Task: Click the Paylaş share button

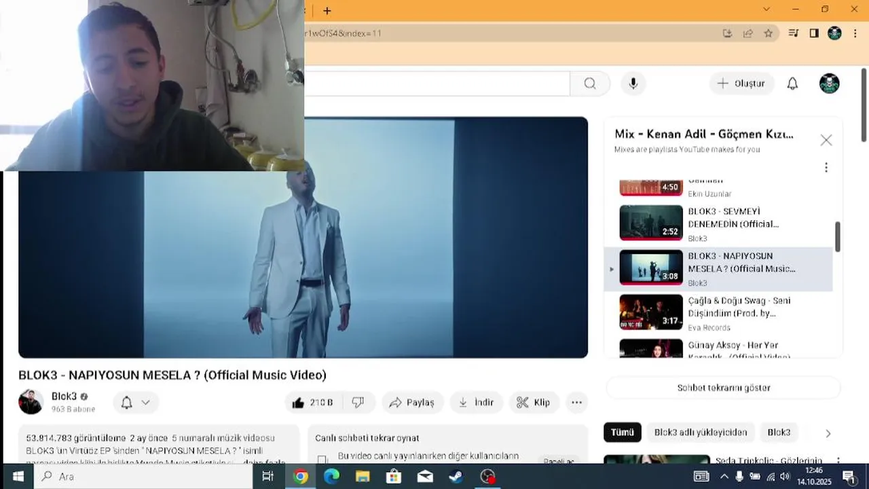Action: click(412, 402)
